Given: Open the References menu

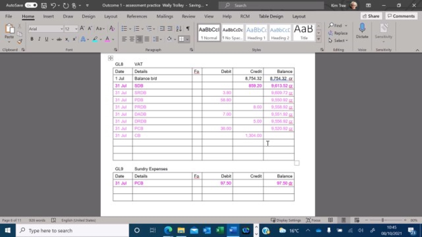Looking at the screenshot, I should (137, 16).
